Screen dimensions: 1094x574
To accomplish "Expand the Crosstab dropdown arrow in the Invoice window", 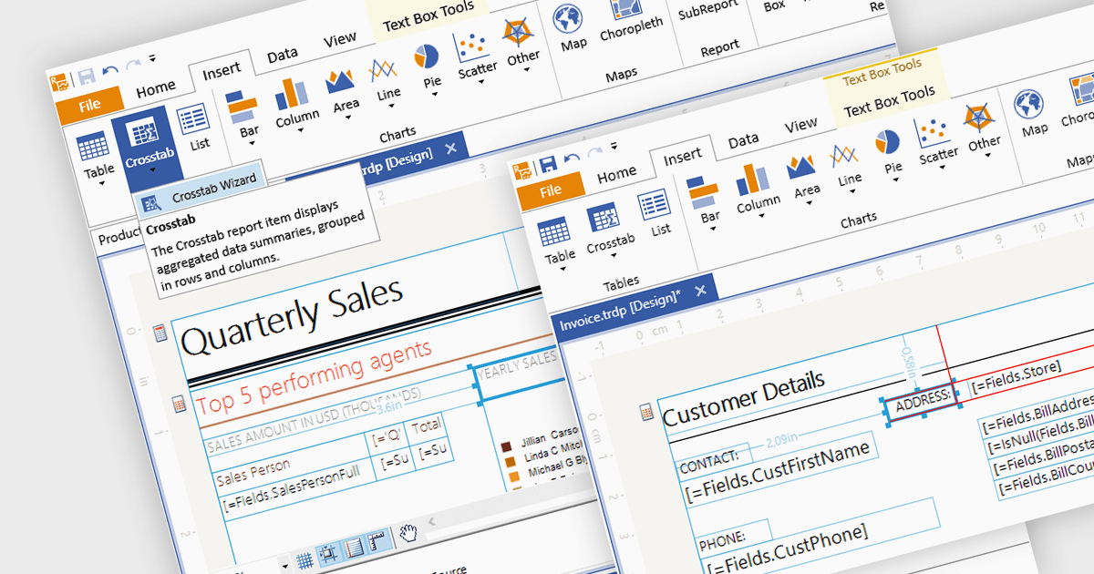I will 614,257.
